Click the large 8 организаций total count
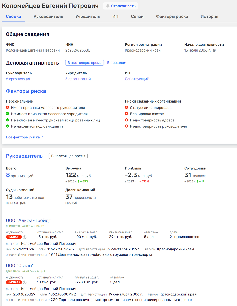 [20, 175]
